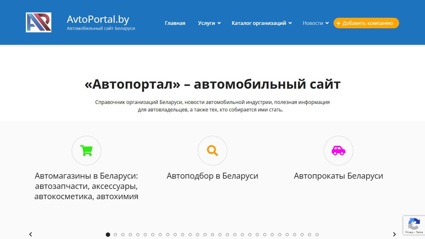This screenshot has width=425, height=239.
Task: Select the third carousel pagination dot
Action: pos(123,235)
